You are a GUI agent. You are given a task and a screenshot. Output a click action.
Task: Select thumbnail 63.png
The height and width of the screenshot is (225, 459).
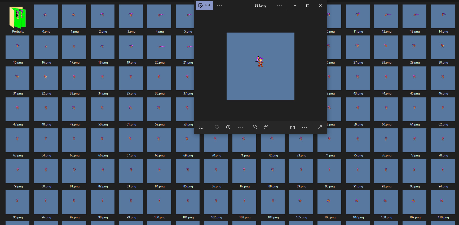[17, 140]
